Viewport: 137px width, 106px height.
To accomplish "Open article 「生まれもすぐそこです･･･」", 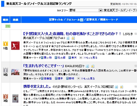I will tap(43, 66).
